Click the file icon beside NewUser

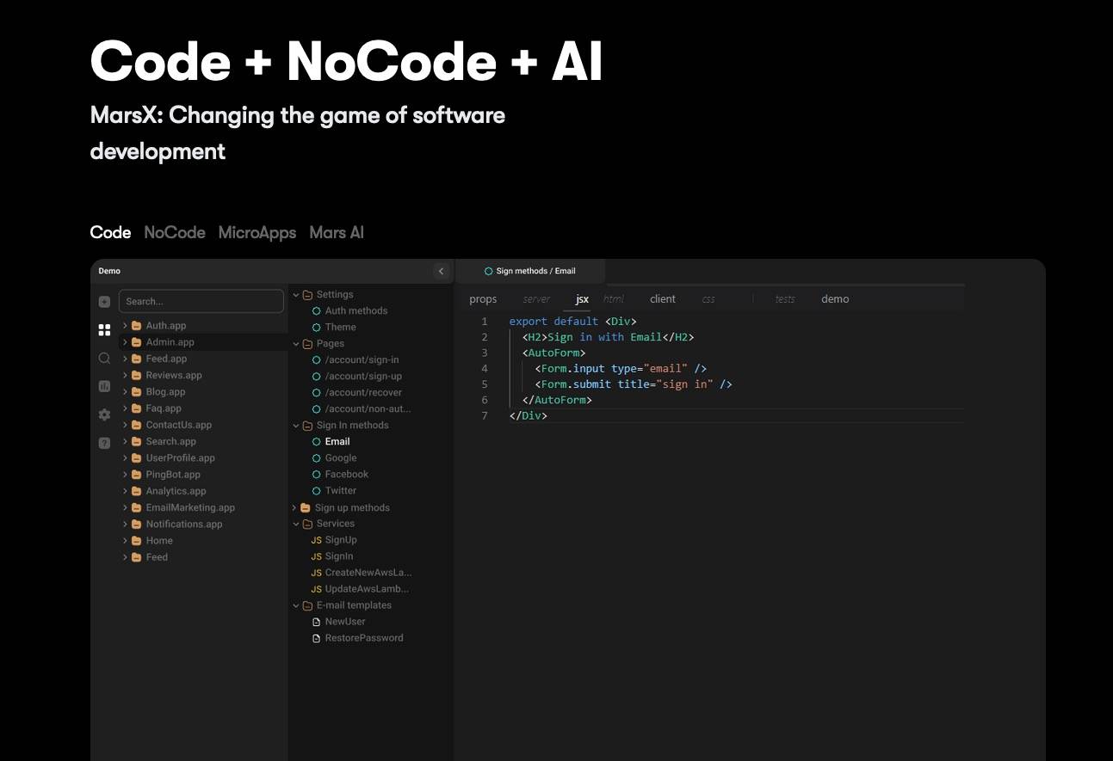coord(317,622)
